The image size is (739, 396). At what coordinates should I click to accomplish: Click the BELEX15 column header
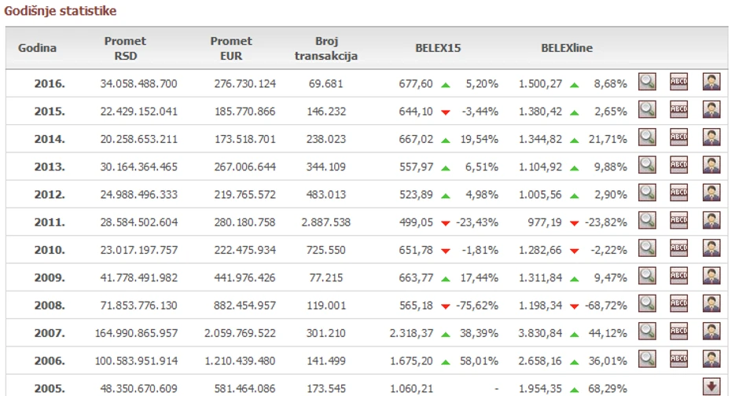pos(438,48)
